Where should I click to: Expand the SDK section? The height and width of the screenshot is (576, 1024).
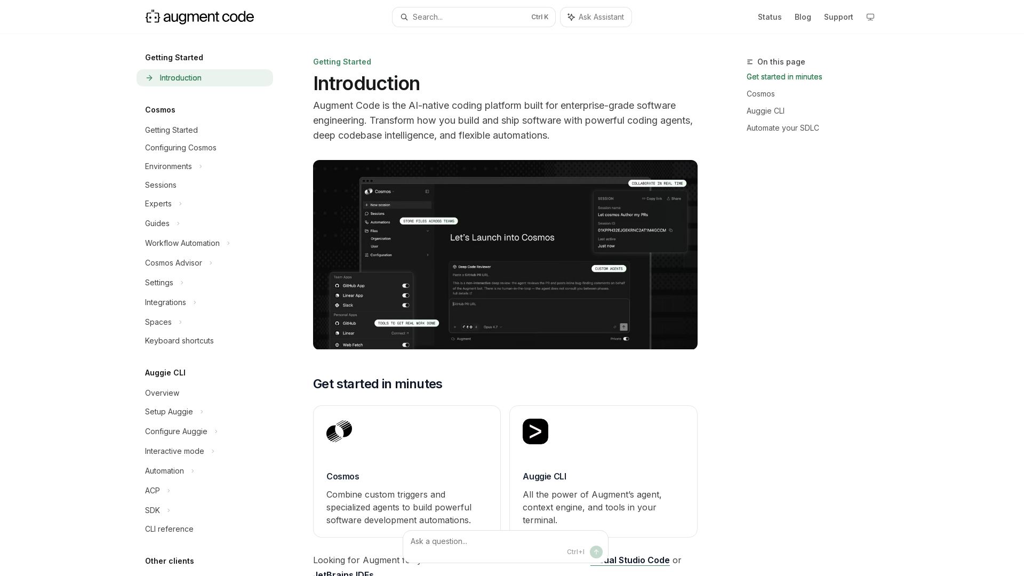(169, 510)
